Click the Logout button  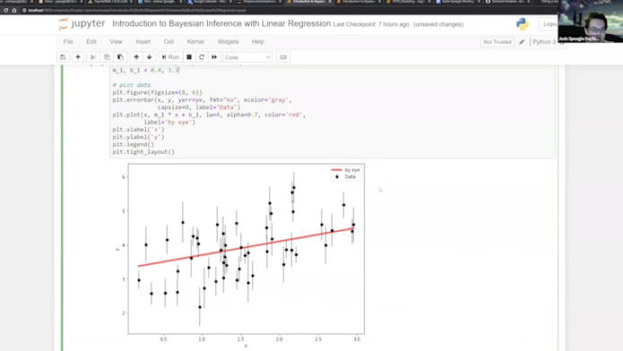549,24
